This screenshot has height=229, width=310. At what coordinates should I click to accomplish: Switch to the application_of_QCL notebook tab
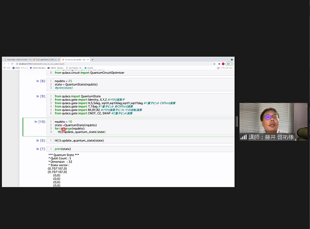[x=46, y=60]
